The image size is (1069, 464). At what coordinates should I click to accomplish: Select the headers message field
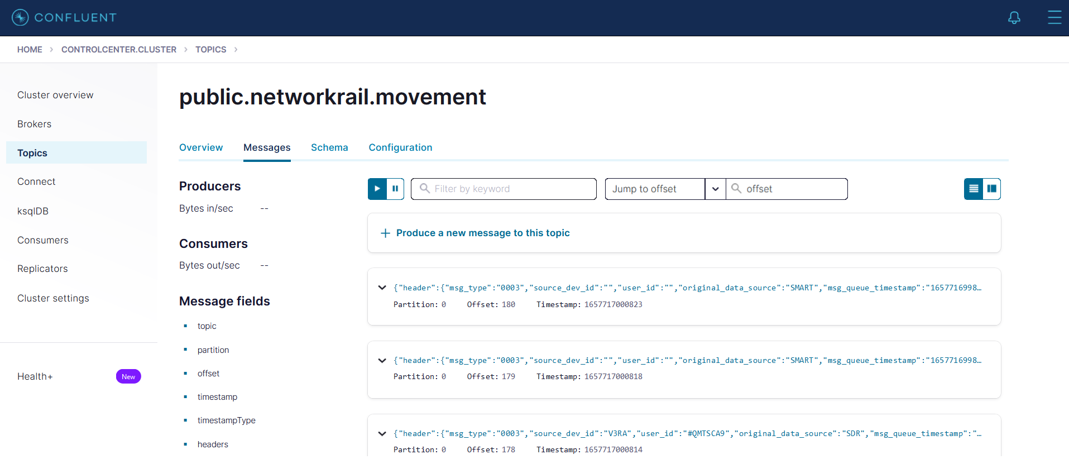(x=213, y=444)
